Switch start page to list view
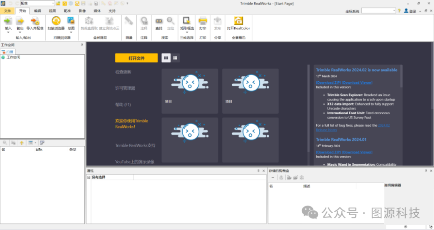 (175, 58)
